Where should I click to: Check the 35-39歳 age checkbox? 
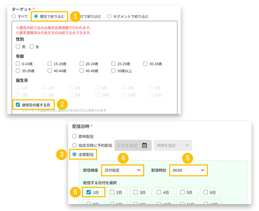click(x=18, y=71)
